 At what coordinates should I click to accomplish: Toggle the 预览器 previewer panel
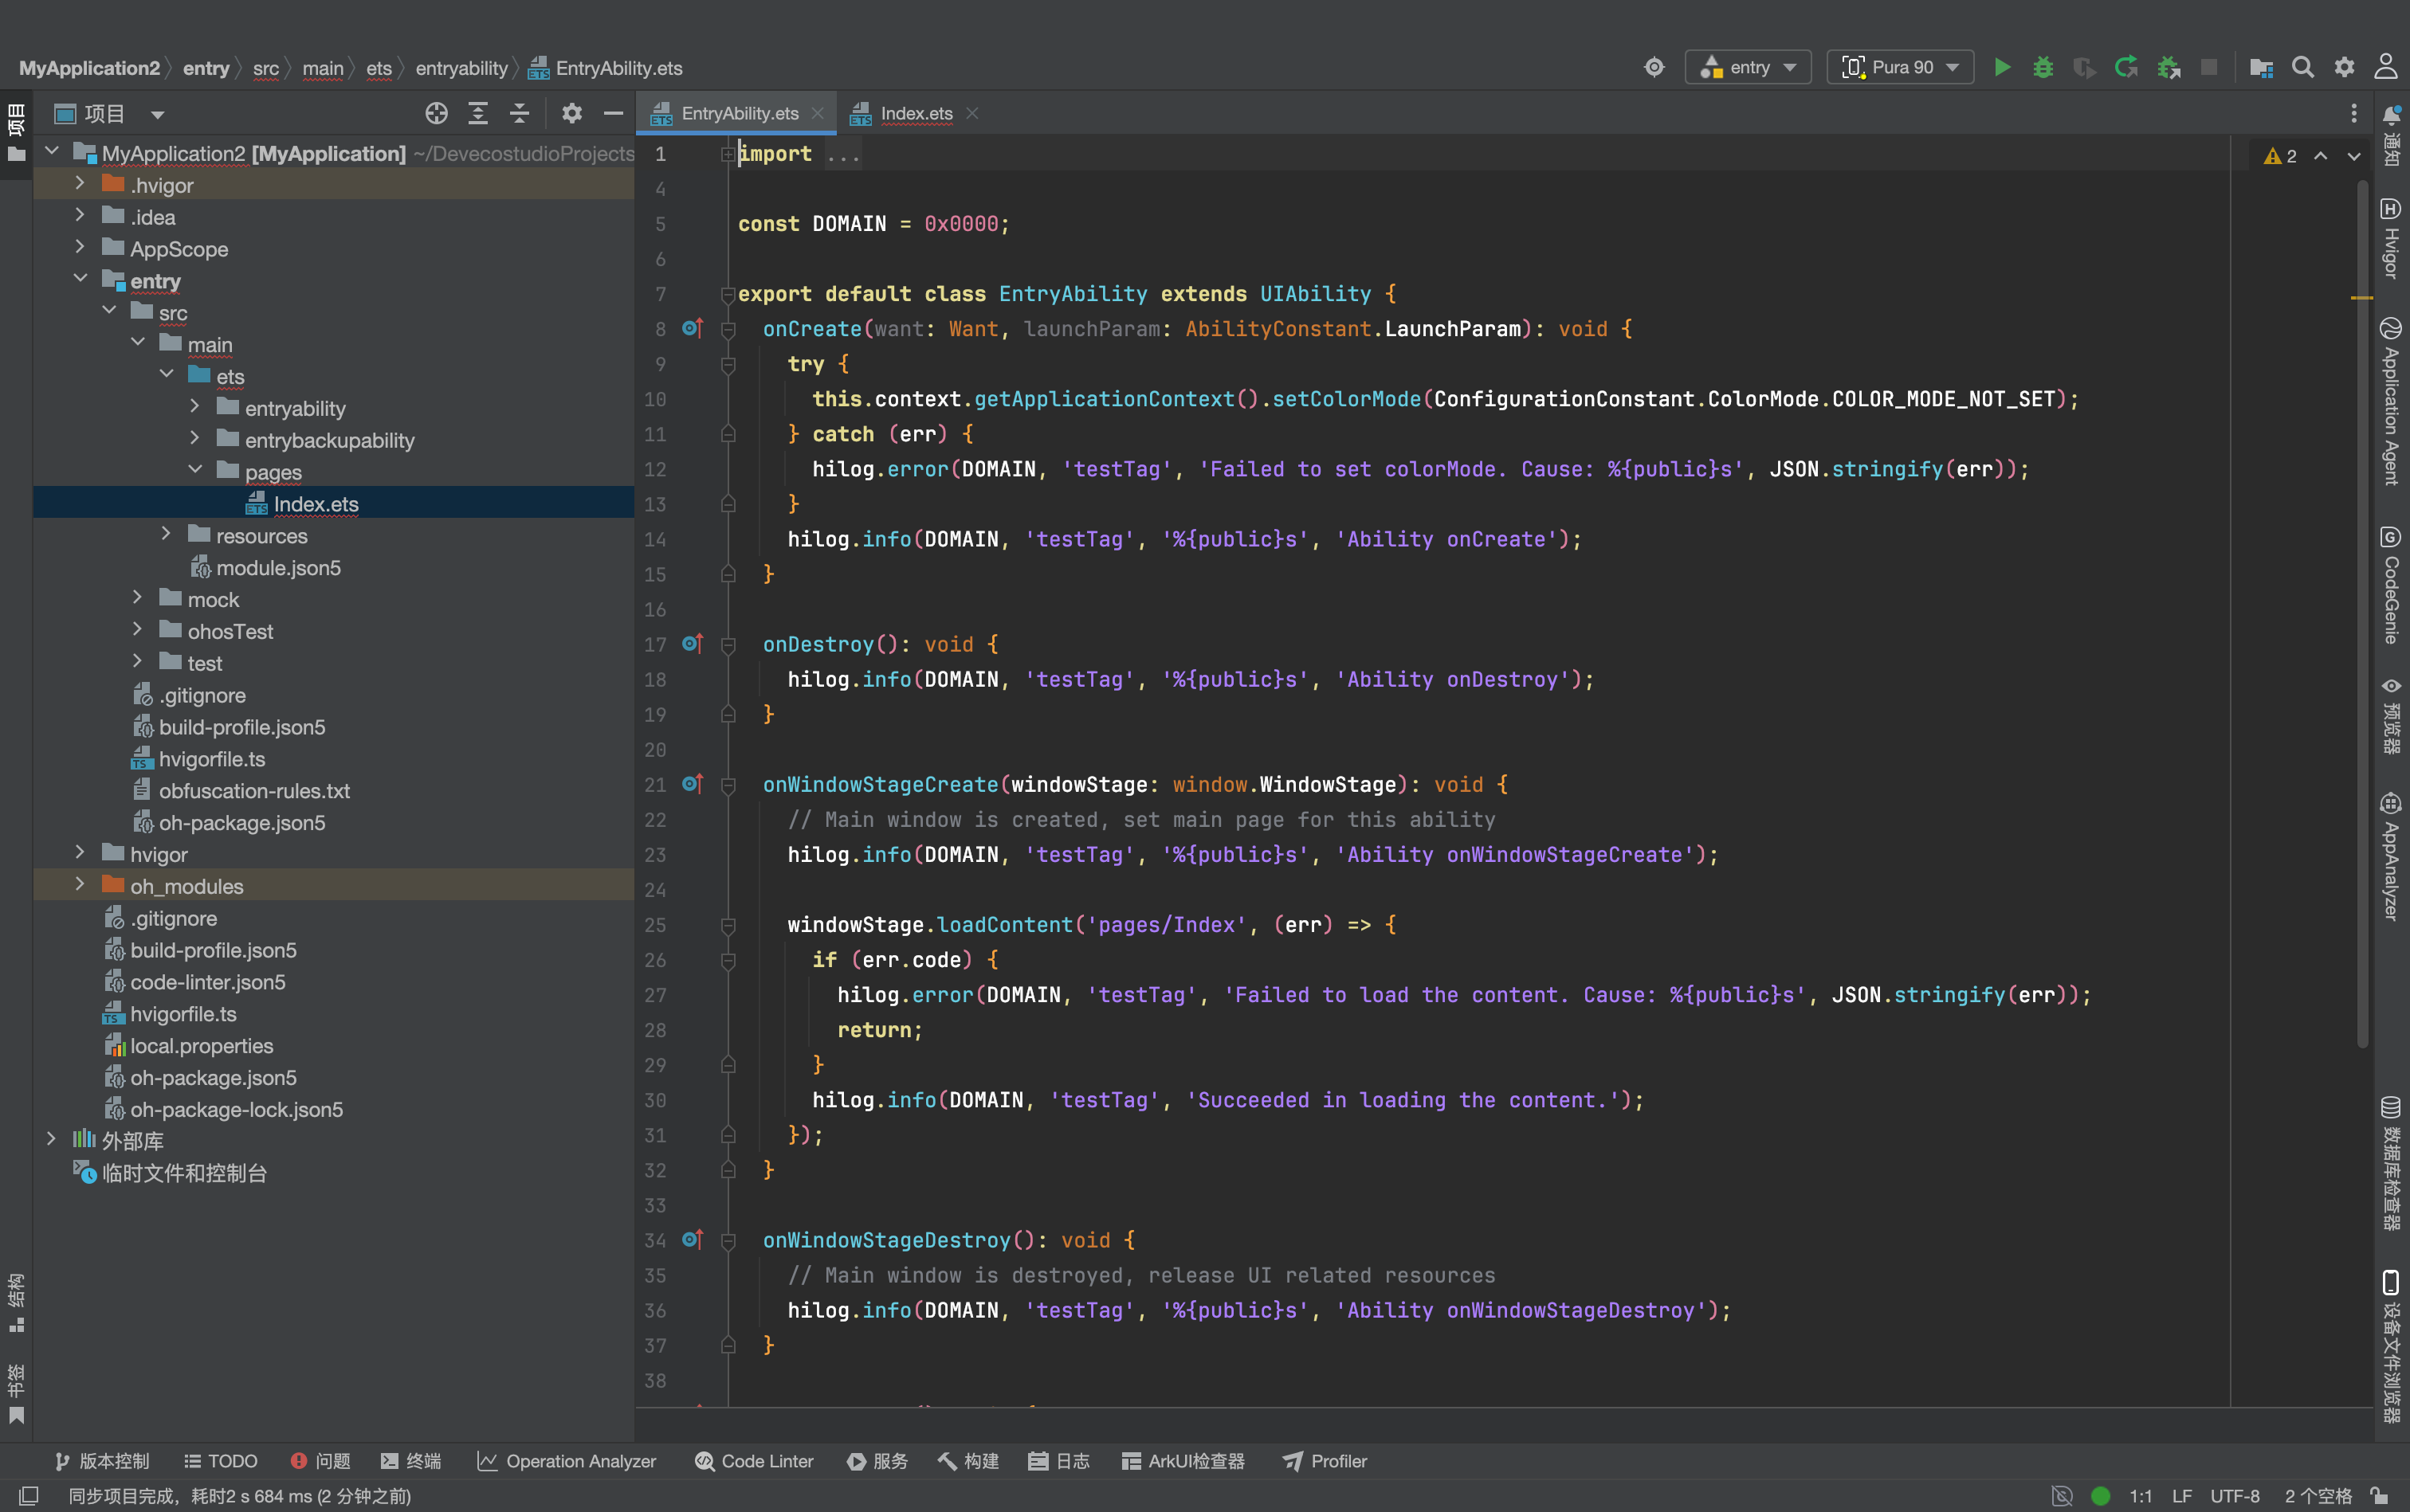pyautogui.click(x=2391, y=715)
